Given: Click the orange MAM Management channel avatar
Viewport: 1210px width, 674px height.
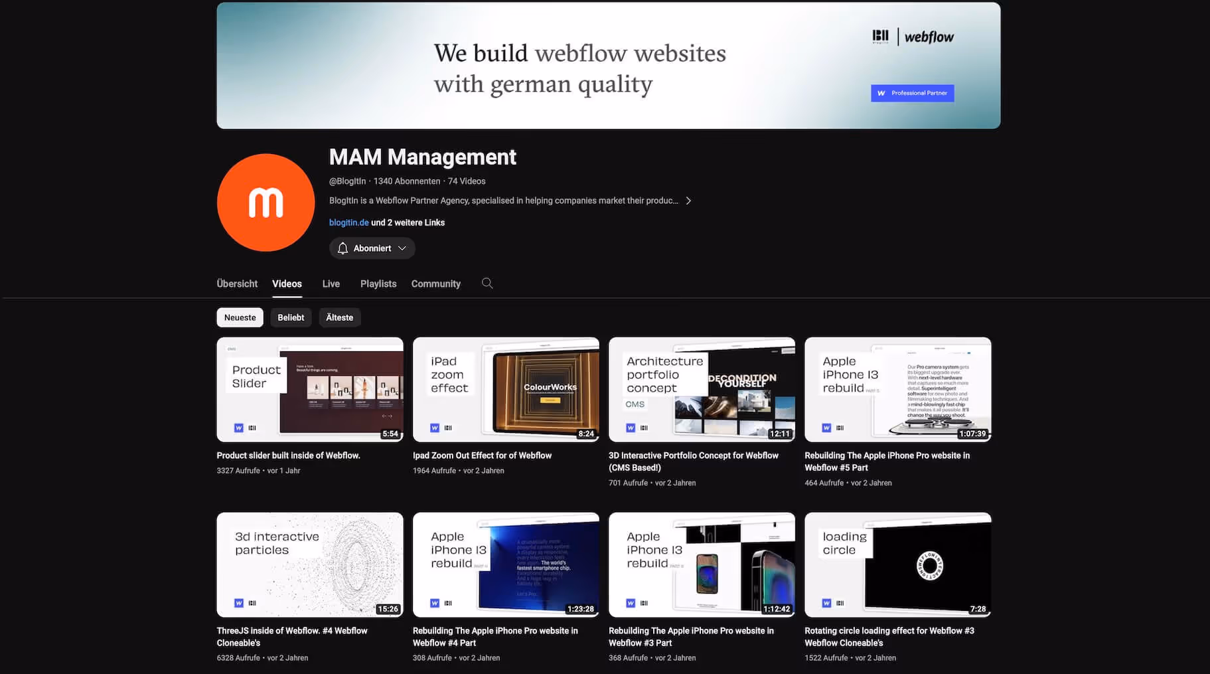Looking at the screenshot, I should tap(265, 203).
